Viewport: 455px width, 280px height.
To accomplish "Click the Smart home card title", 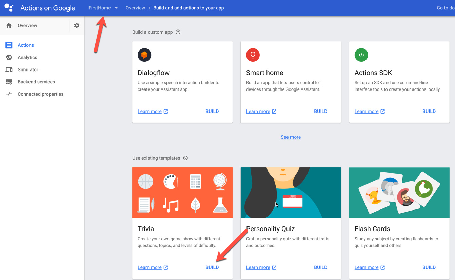I will [x=264, y=73].
